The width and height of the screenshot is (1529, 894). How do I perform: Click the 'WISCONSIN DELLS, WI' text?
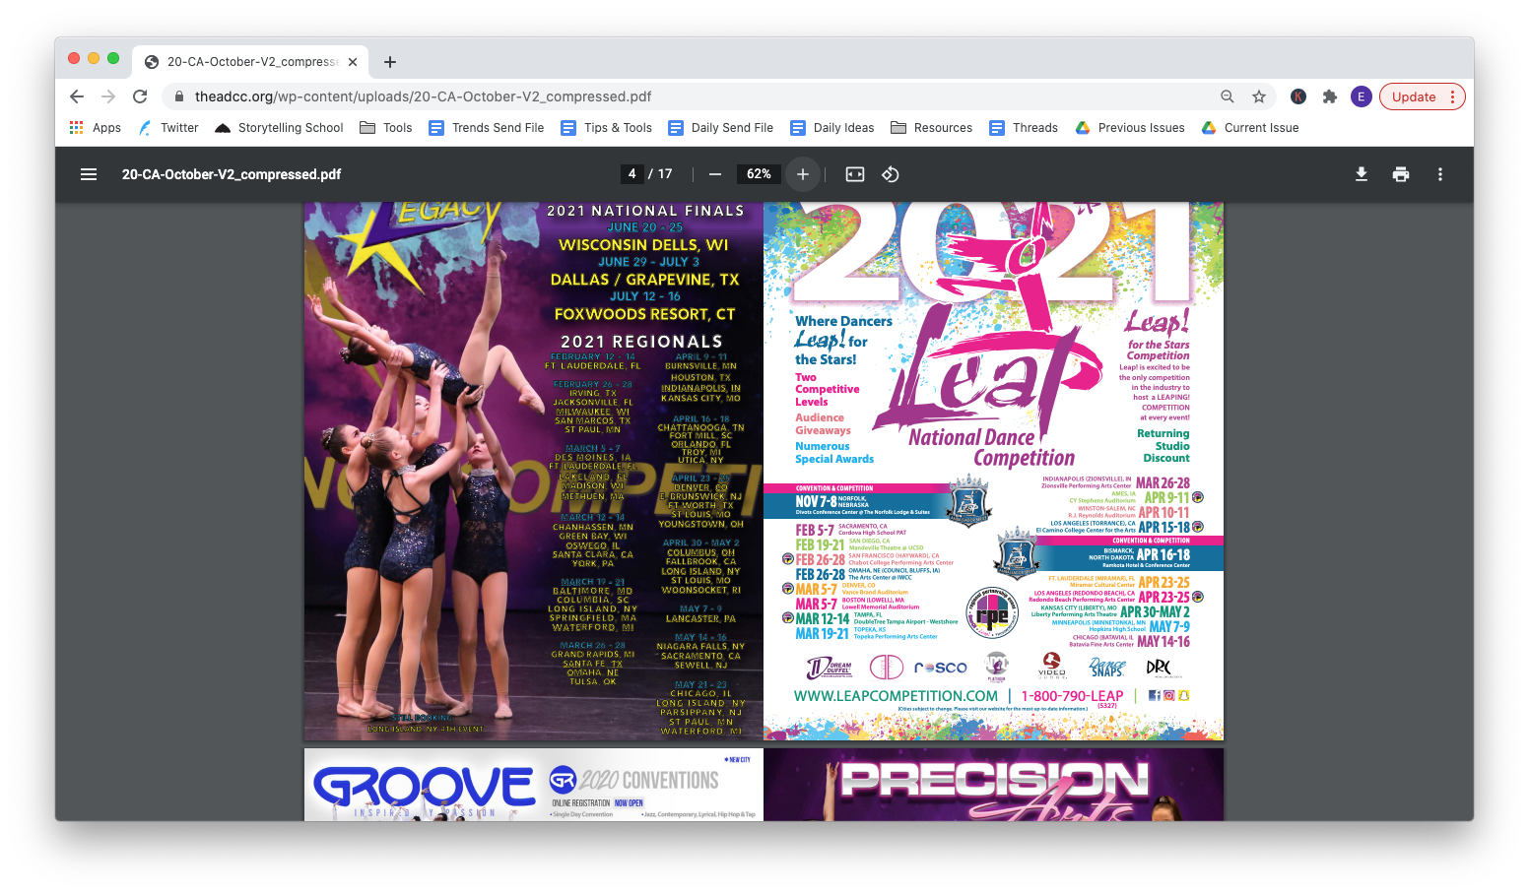pos(644,245)
